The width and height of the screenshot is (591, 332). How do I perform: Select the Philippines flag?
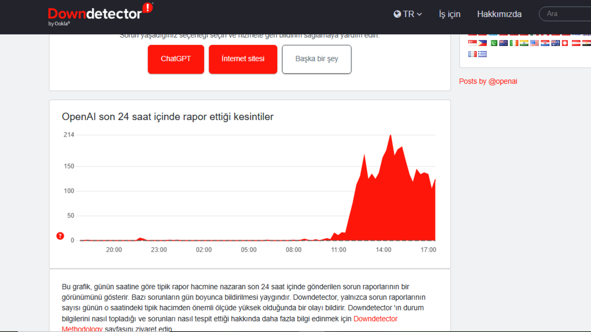click(482, 43)
